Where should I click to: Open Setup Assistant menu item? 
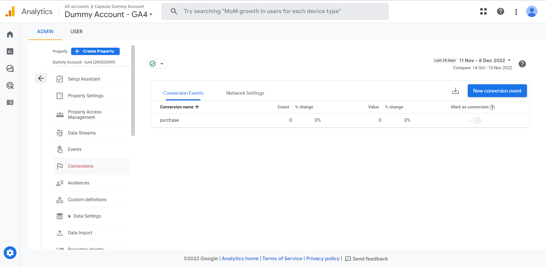pos(84,79)
